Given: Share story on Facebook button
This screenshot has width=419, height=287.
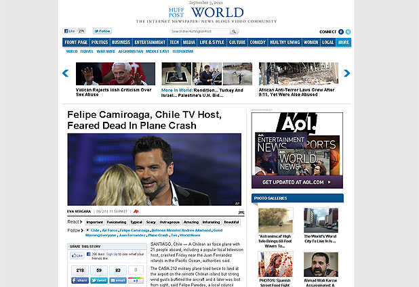Looking at the screenshot, I should click(x=80, y=280).
